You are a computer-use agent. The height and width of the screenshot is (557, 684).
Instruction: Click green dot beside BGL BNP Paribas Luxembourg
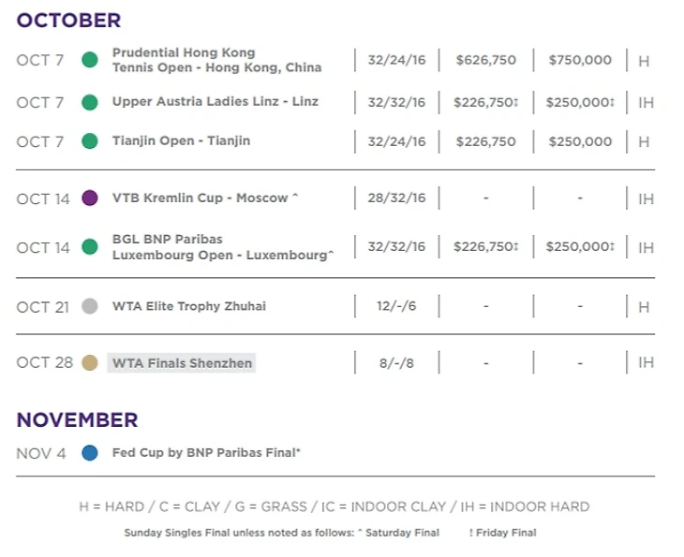[x=90, y=247]
